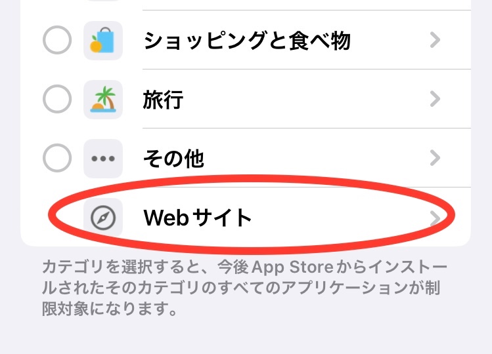Expand 旅行 category with its chevron
This screenshot has height=354, width=492.
click(435, 99)
